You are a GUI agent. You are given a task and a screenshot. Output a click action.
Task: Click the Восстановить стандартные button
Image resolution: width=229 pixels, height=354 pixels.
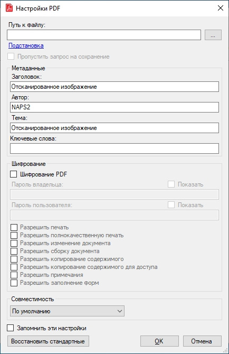pos(48,341)
